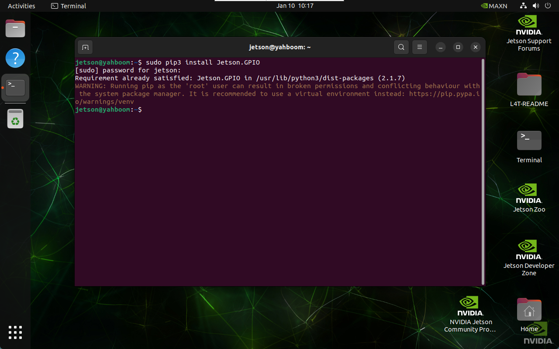Open the terminal hamburger menu
The image size is (559, 349).
(420, 47)
